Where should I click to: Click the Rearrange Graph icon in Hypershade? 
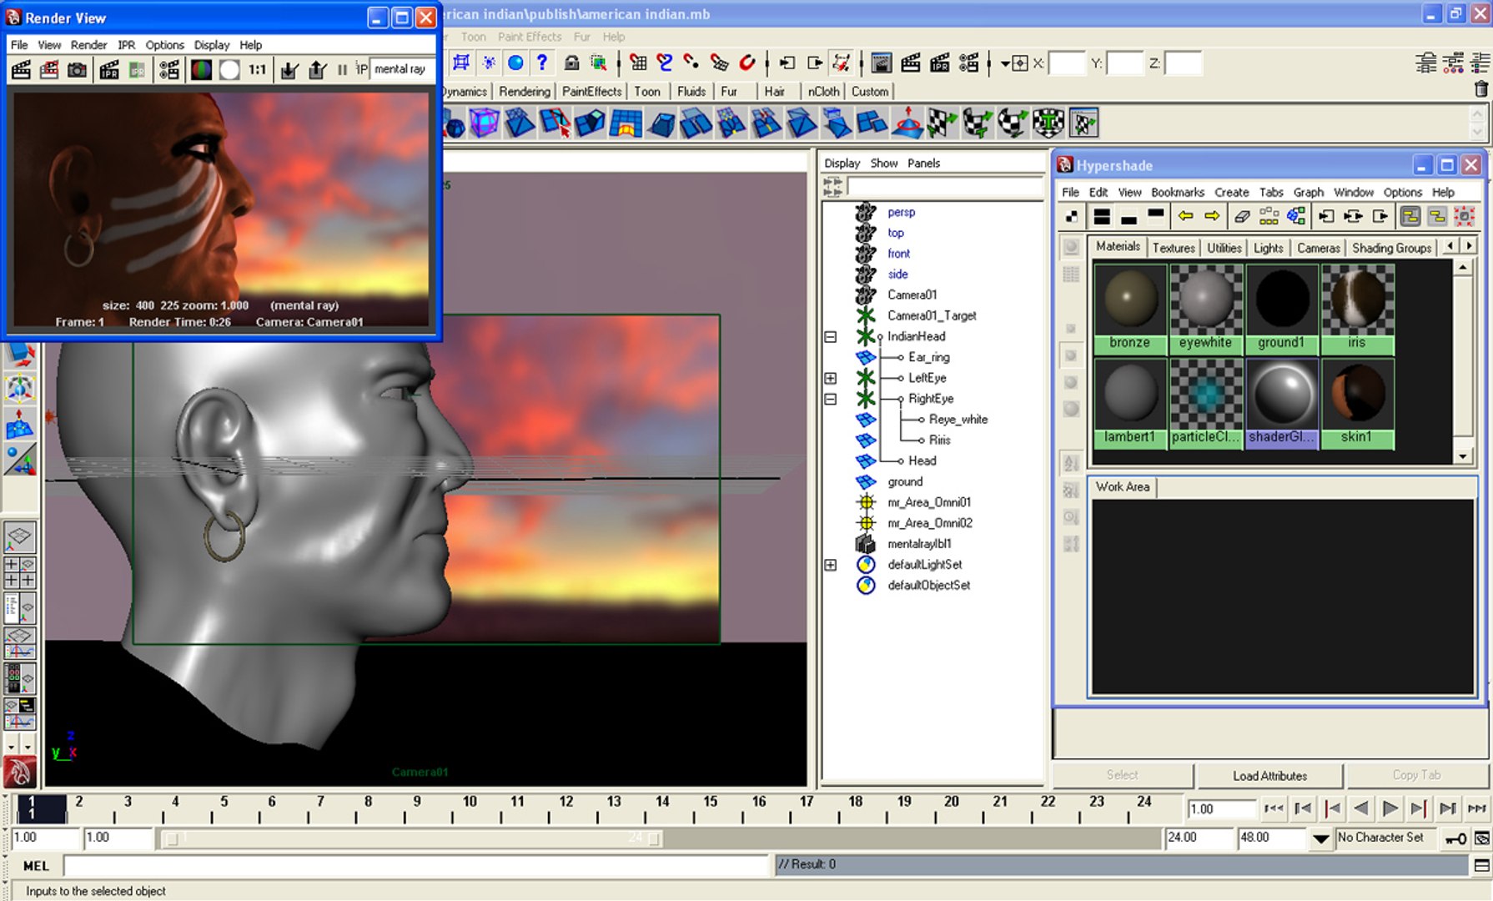point(1269,217)
